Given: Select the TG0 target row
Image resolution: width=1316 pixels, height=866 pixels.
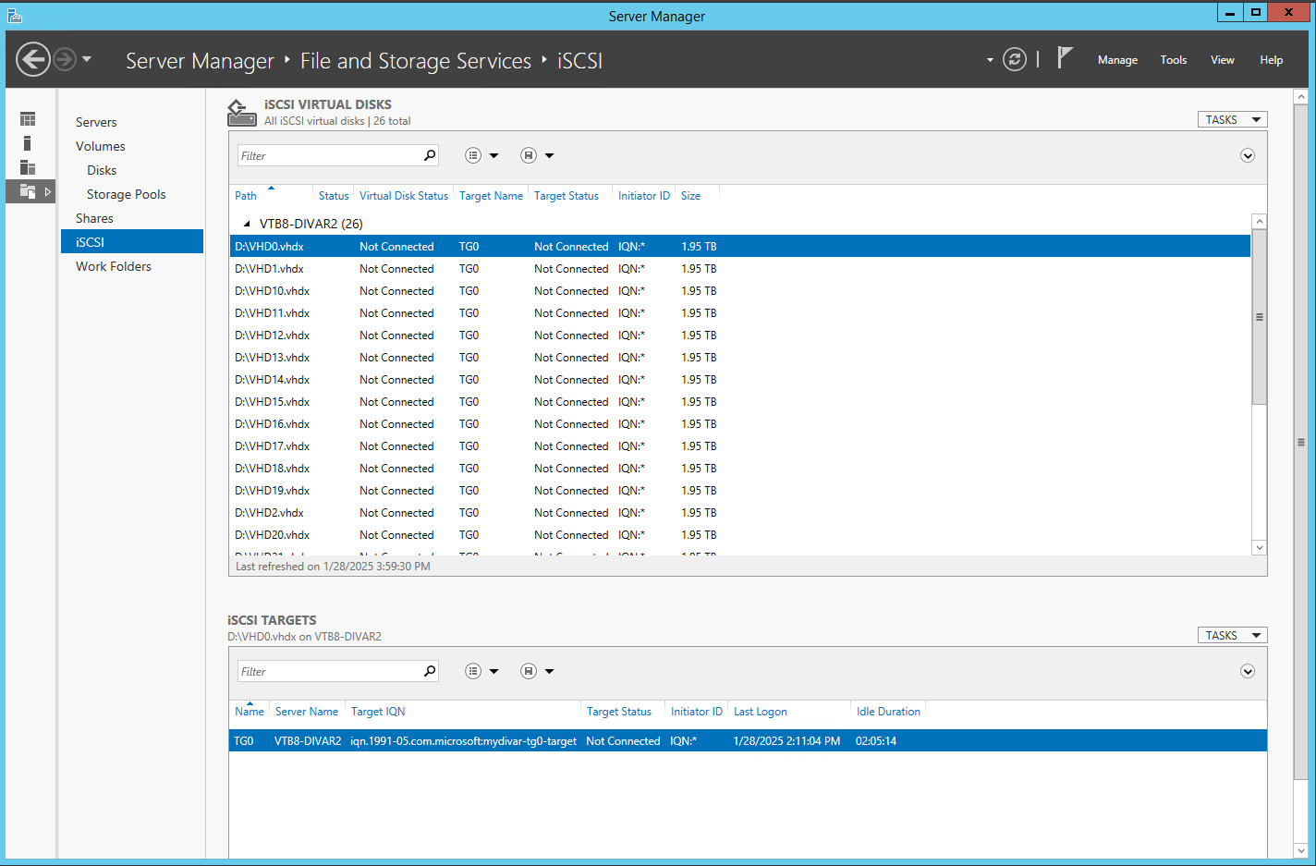Looking at the screenshot, I should point(748,740).
